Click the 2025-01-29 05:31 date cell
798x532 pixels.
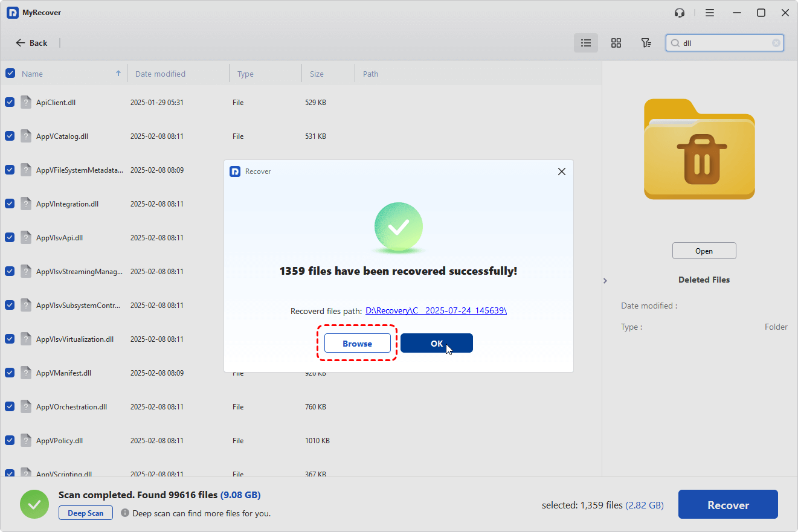[157, 102]
